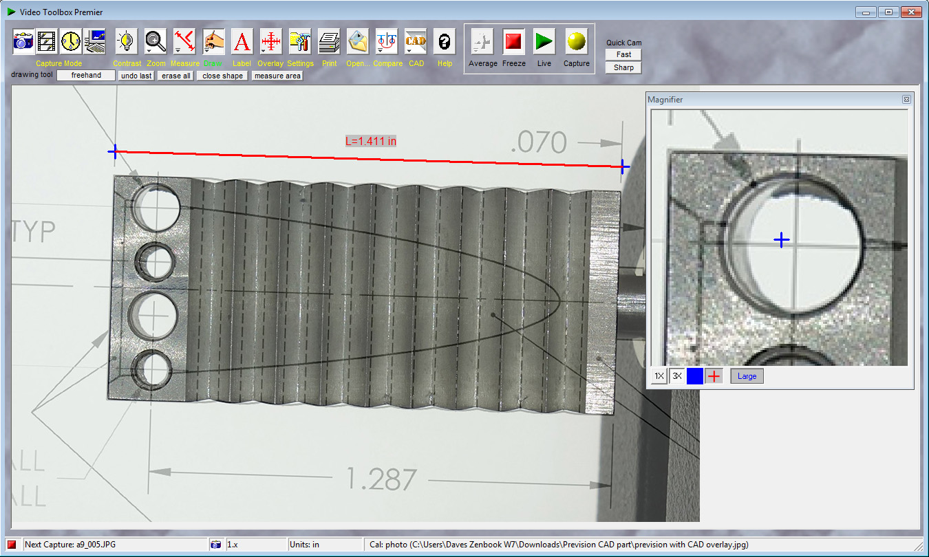Screen dimensions: 929x557
Task: Open the Settings folder icon
Action: coord(300,42)
